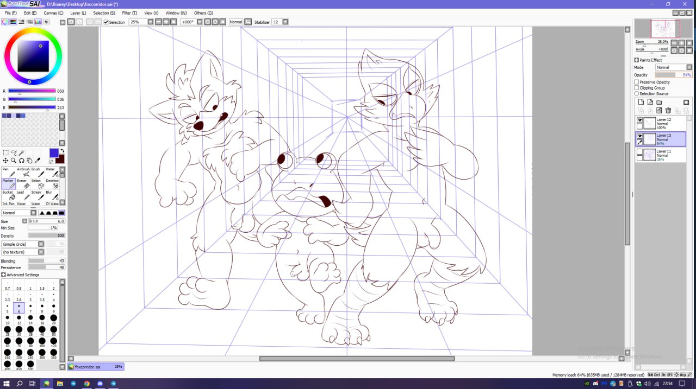Open the Canvas menu
Screen dimensions: 696x389
52,12
